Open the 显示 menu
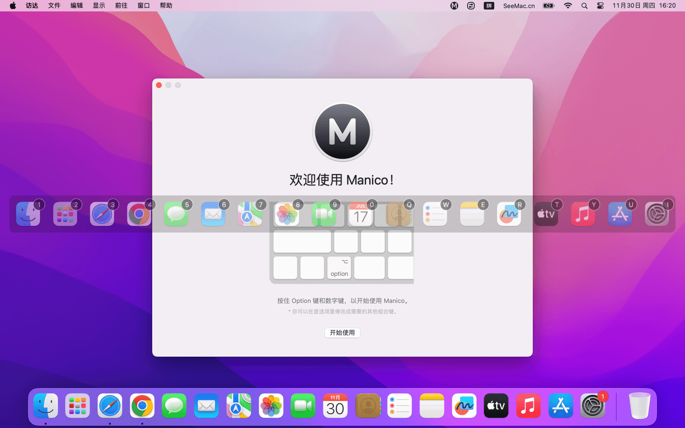 pos(99,6)
